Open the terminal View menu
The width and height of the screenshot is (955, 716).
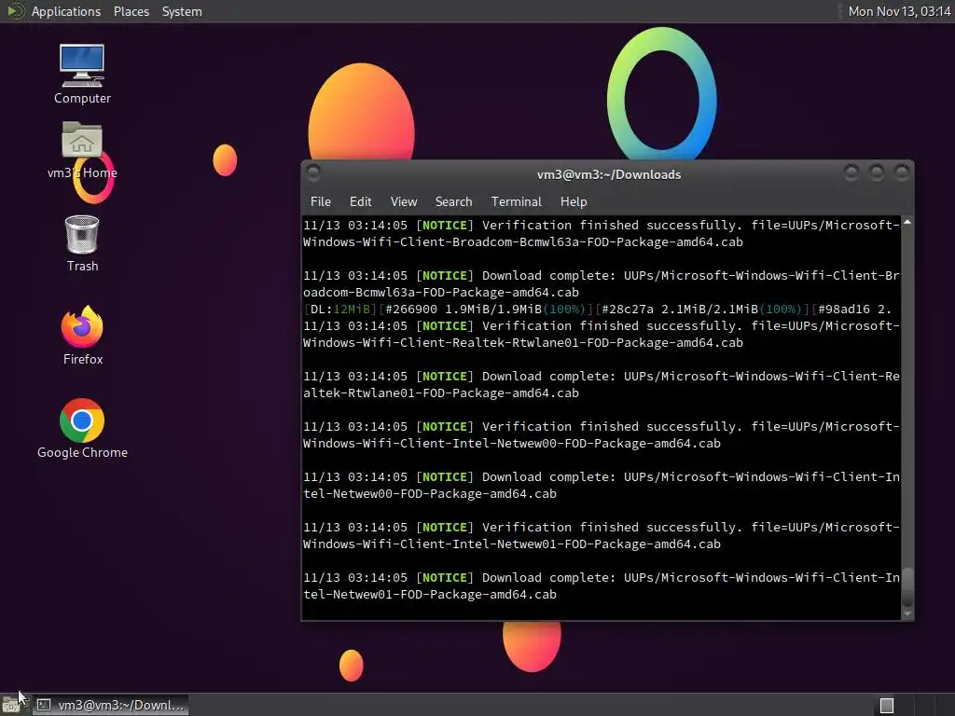[404, 201]
